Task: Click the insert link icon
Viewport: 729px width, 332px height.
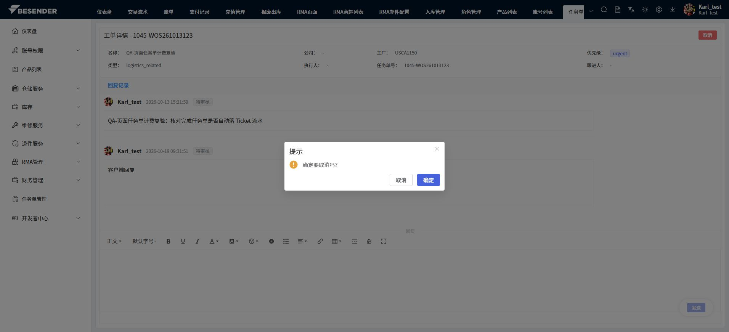Action: click(x=320, y=241)
